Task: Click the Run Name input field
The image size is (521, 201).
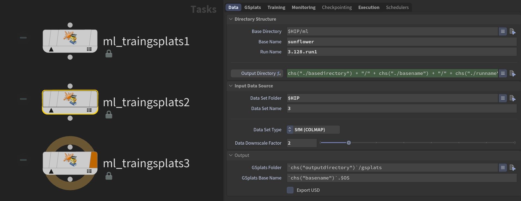Action: point(402,52)
